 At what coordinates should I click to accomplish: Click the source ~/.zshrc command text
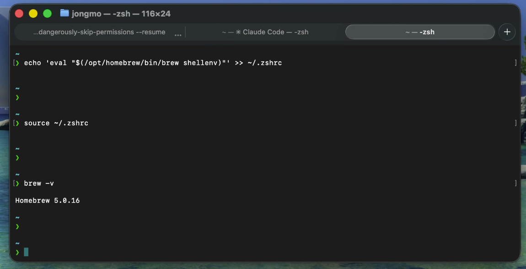tap(56, 123)
